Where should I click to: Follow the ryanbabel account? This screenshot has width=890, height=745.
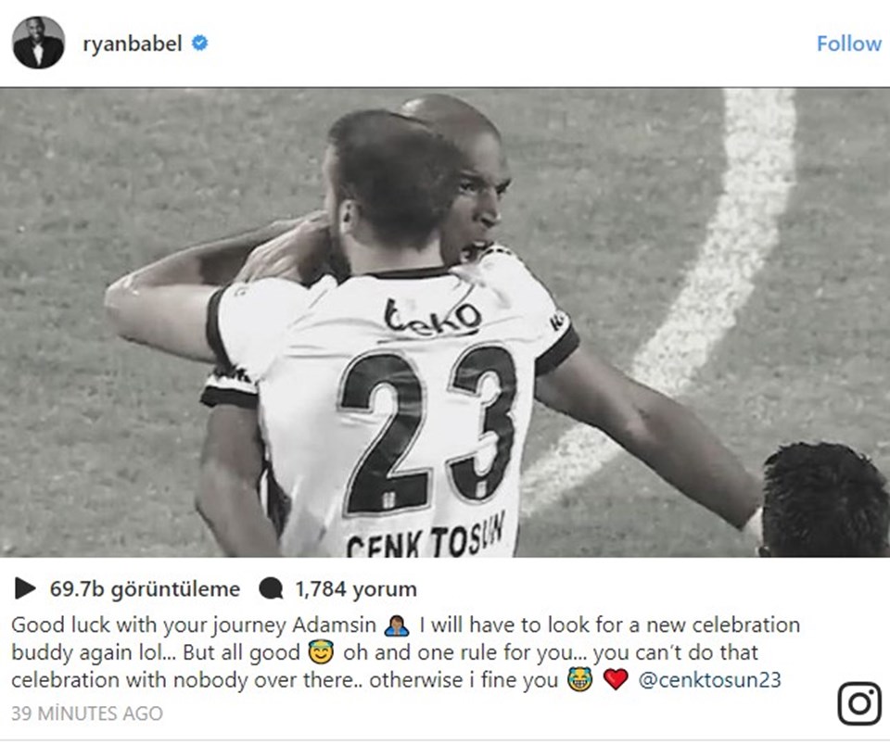click(848, 44)
